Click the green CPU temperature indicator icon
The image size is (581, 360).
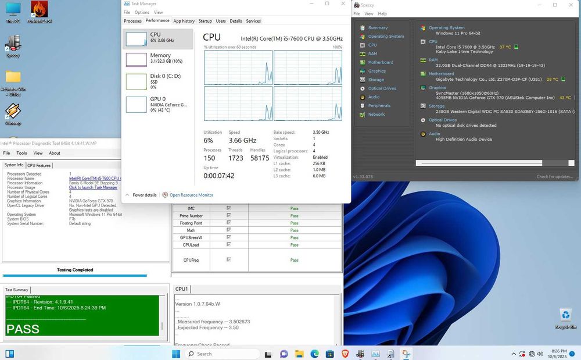(516, 47)
